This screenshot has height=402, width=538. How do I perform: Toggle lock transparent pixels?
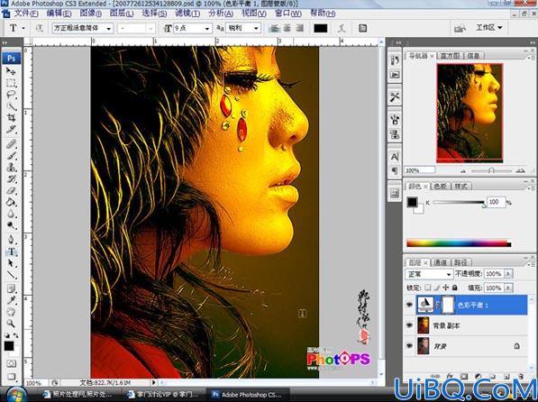pos(428,288)
